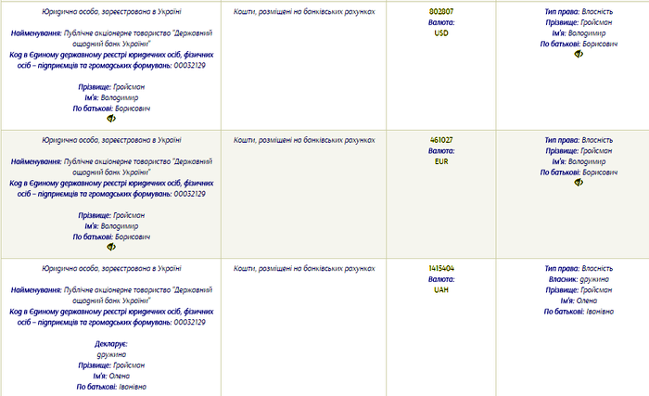This screenshot has height=396, width=649.
Task: Select the EUR currency label
Action: pyautogui.click(x=441, y=161)
